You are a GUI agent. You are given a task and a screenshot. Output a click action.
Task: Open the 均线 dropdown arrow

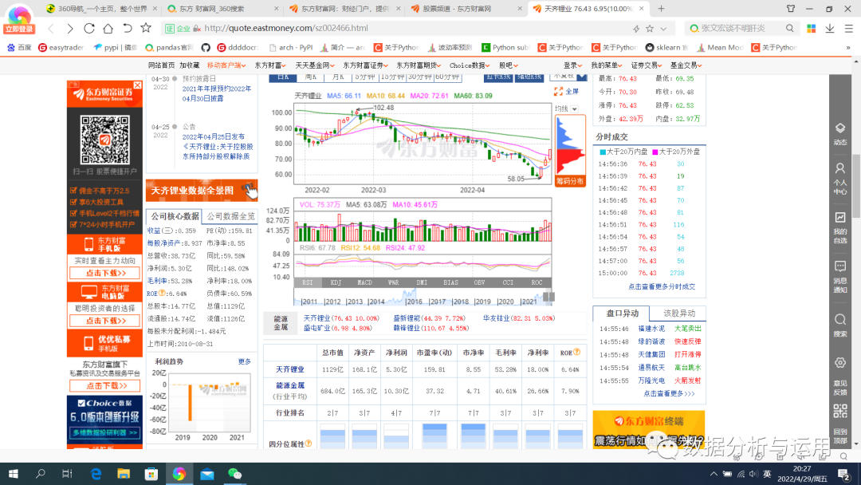[574, 108]
